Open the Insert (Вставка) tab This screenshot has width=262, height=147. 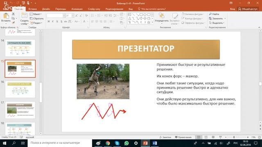(x=32, y=9)
